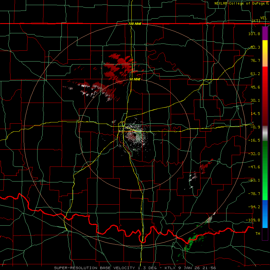Click the 92.3 velocity scale value
This screenshot has width=270, height=270.
[255, 47]
